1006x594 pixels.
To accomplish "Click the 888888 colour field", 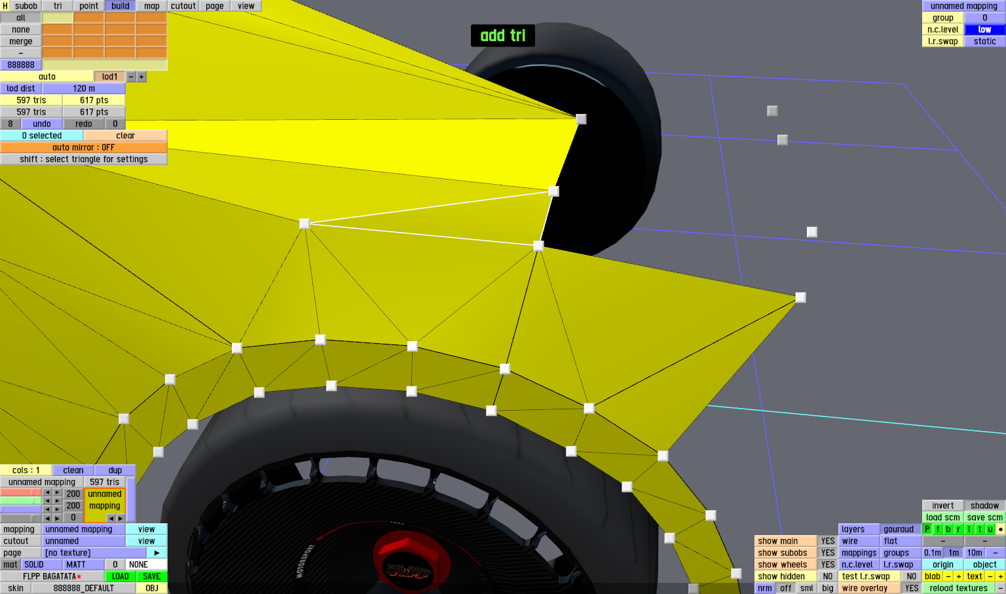I will coord(21,65).
